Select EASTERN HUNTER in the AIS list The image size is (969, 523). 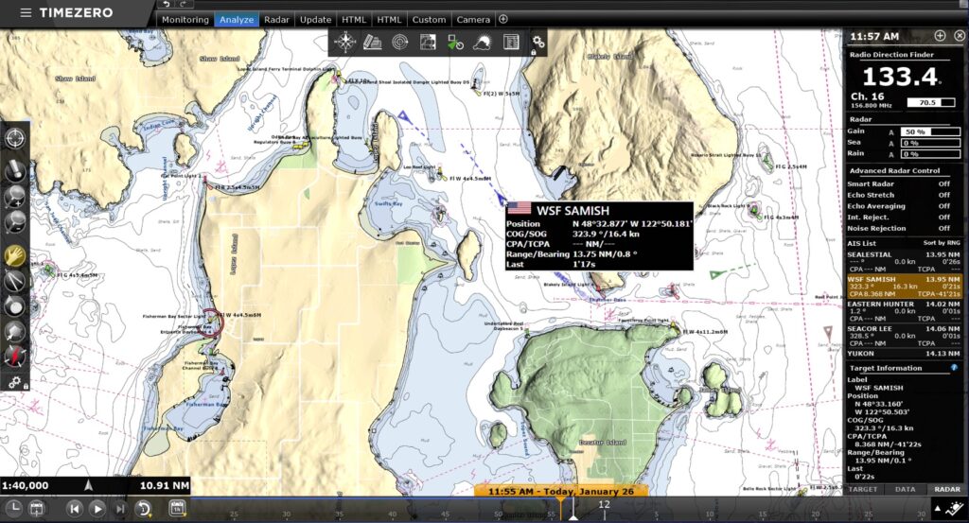(904, 311)
